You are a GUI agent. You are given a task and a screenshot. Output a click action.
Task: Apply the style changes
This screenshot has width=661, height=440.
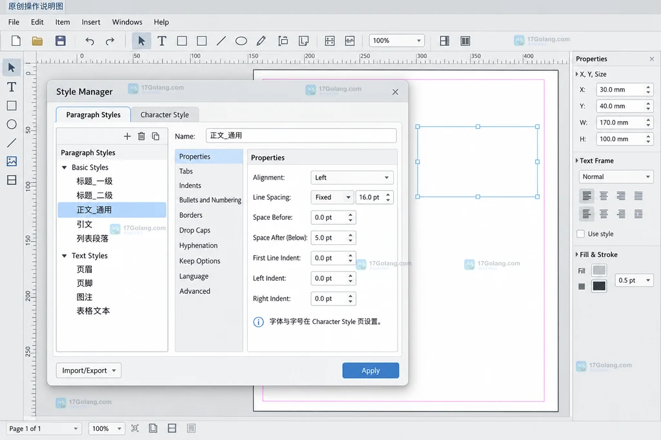point(371,370)
